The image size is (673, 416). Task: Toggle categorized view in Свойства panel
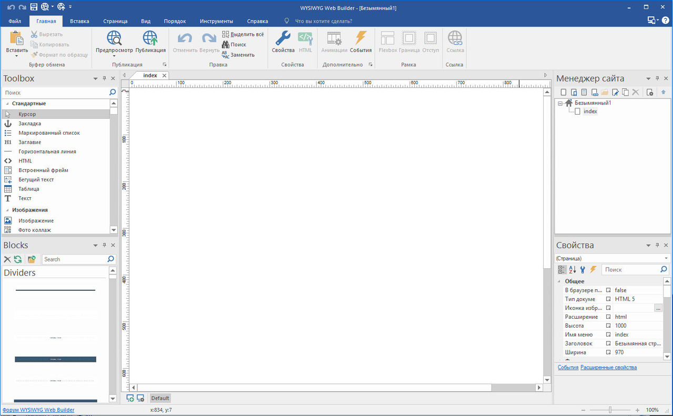[562, 269]
